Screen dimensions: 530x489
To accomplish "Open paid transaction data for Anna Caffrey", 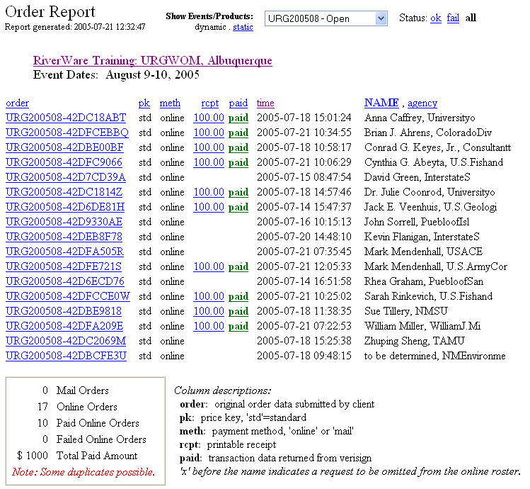I will (238, 118).
